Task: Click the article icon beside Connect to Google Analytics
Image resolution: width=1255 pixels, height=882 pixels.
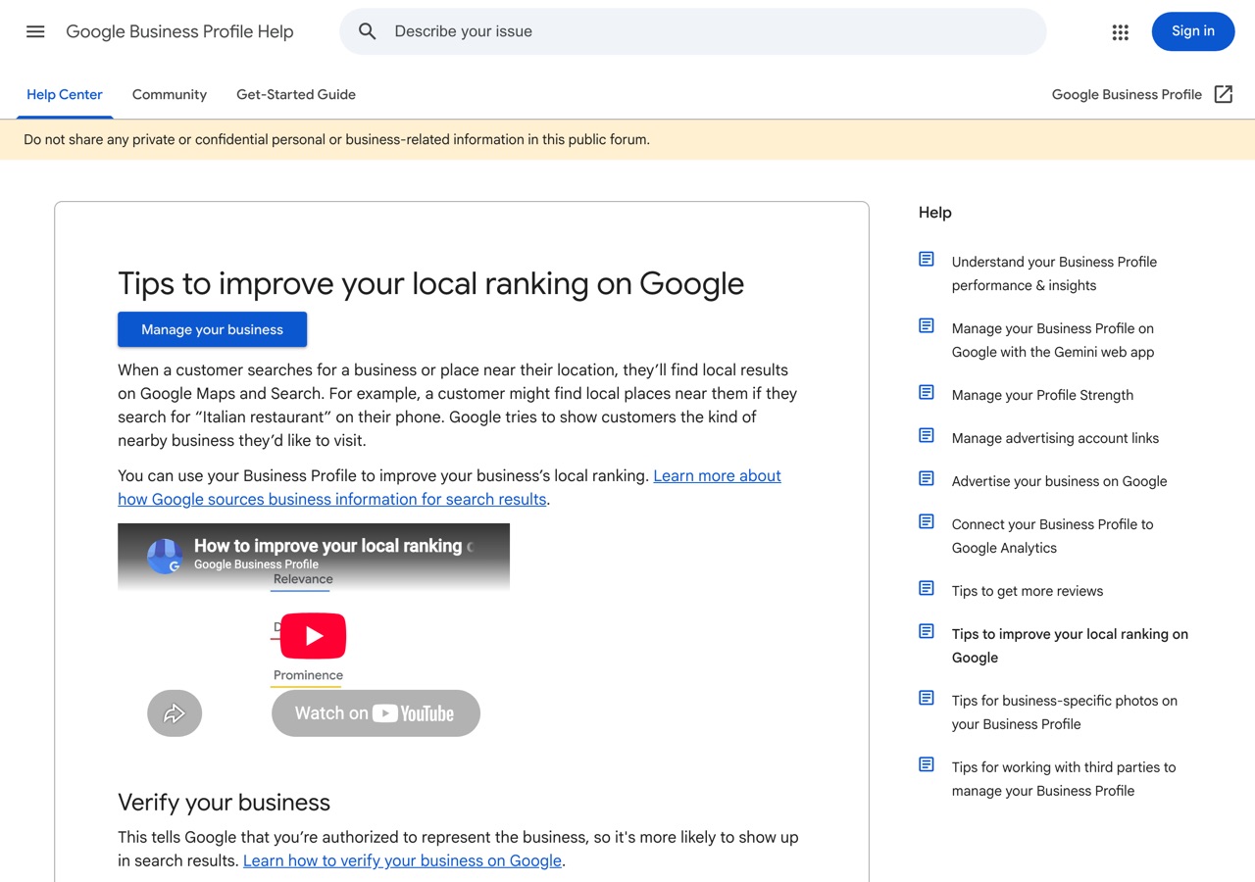Action: (x=927, y=521)
